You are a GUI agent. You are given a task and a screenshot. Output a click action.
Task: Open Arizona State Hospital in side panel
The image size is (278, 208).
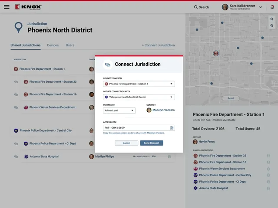click(213, 188)
